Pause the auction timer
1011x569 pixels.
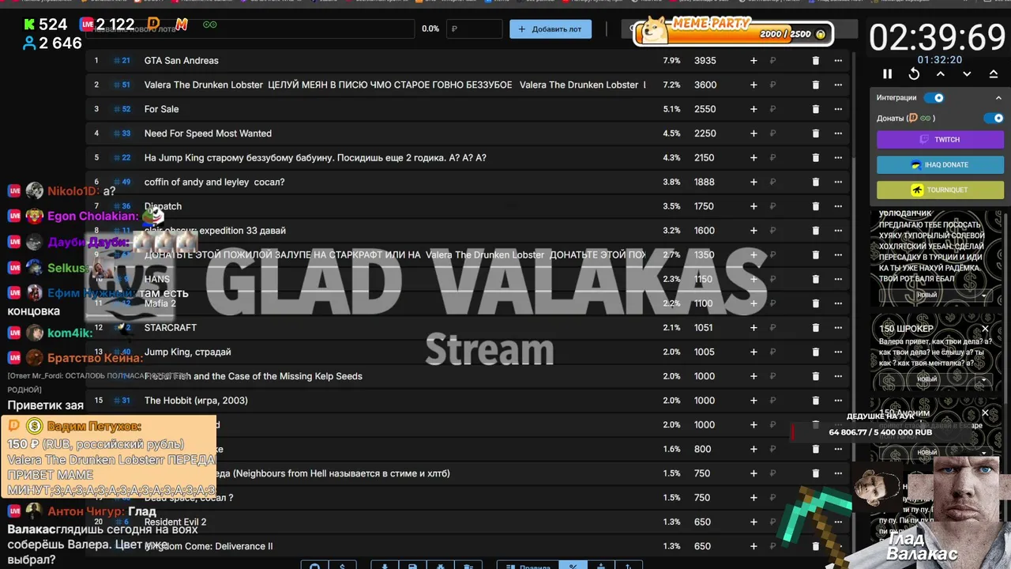[x=887, y=73]
